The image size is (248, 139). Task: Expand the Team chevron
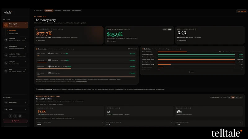(x=26, y=110)
